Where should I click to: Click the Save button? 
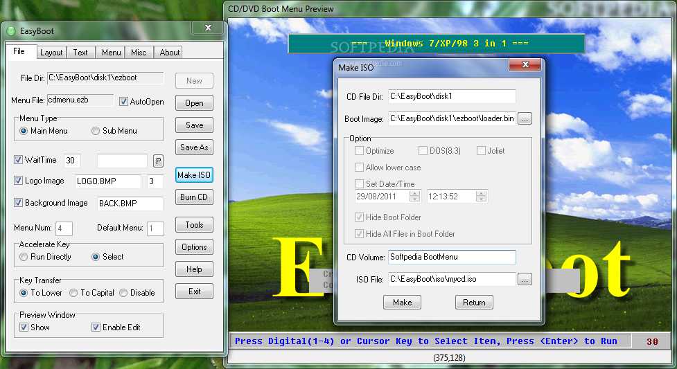pos(194,125)
